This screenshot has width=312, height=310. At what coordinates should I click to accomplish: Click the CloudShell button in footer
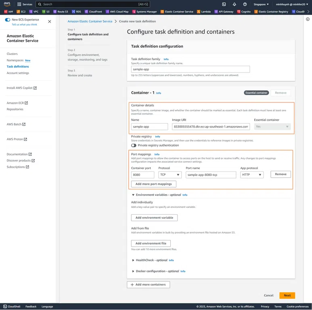[x=12, y=306]
